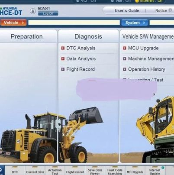
Task: Open Data Analysis
Action: pos(81,58)
